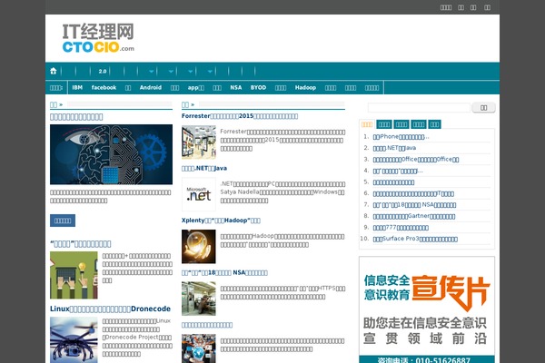
Task: Open the Hadoop tag link
Action: (305, 87)
